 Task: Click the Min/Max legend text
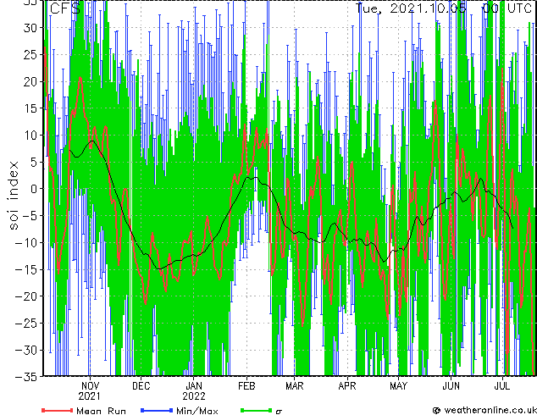pyautogui.click(x=197, y=411)
